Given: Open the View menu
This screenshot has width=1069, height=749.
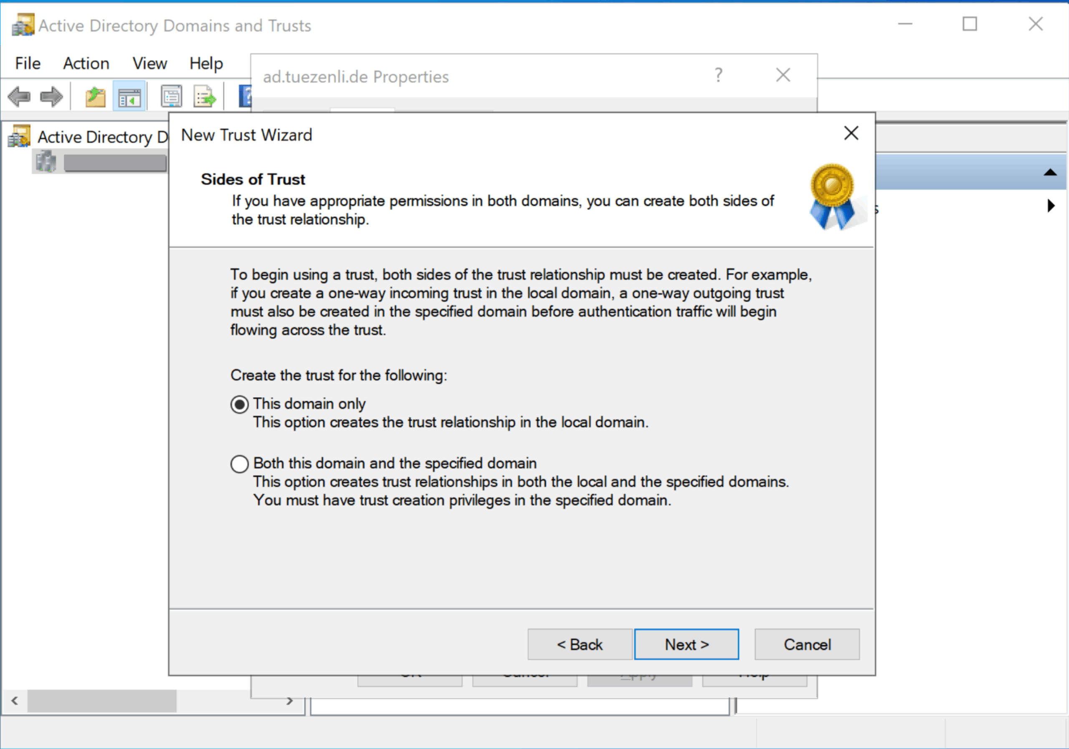Looking at the screenshot, I should pos(149,63).
